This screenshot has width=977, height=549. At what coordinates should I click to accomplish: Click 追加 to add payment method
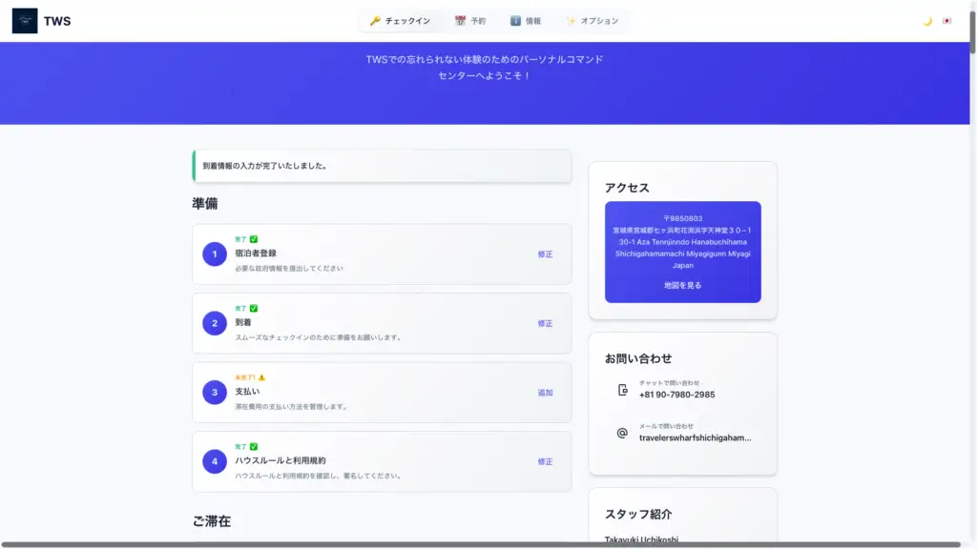click(x=545, y=393)
